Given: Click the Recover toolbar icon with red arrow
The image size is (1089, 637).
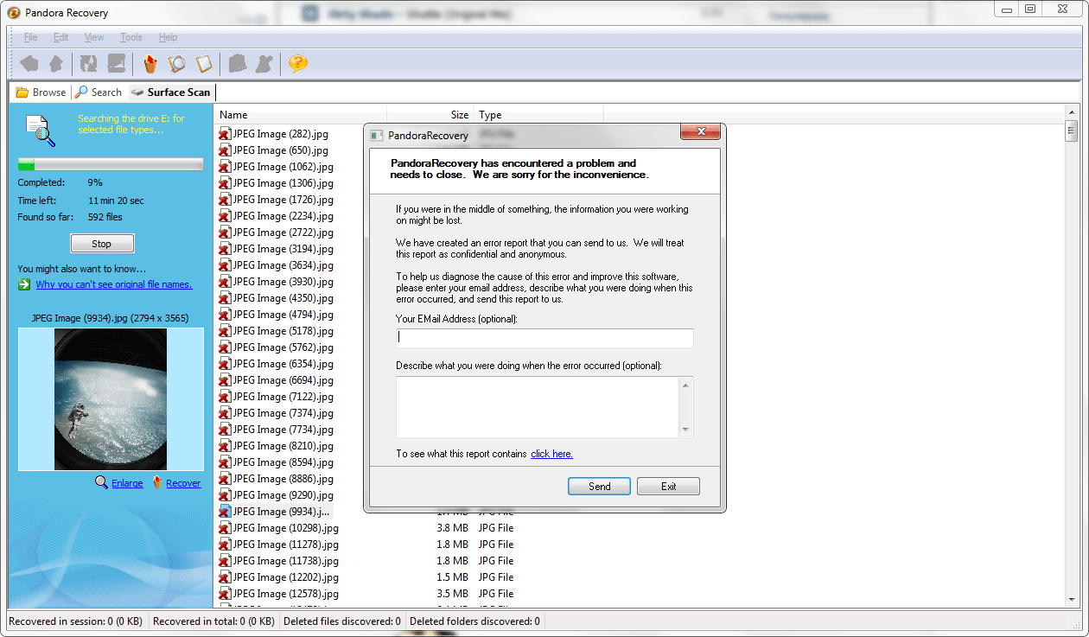Looking at the screenshot, I should [x=150, y=63].
